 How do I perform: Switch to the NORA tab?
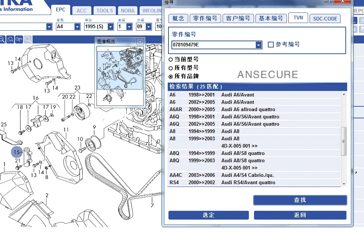(128, 11)
